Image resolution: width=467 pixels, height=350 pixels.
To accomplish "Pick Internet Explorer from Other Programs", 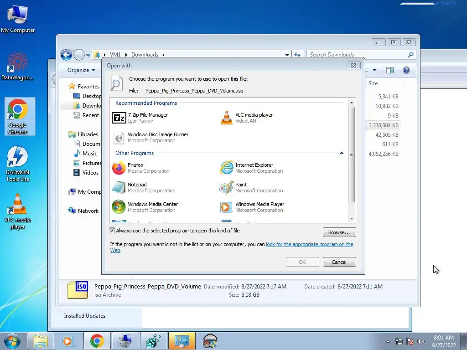I will pyautogui.click(x=251, y=168).
